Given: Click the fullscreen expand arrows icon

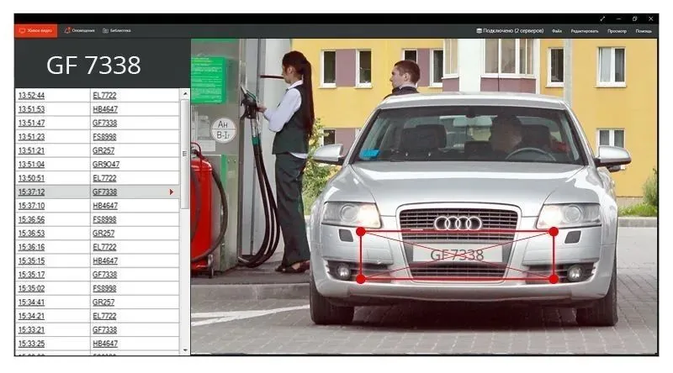Looking at the screenshot, I should pos(602,18).
